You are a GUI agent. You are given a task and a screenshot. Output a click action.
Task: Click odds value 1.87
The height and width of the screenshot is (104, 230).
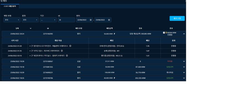point(148,51)
